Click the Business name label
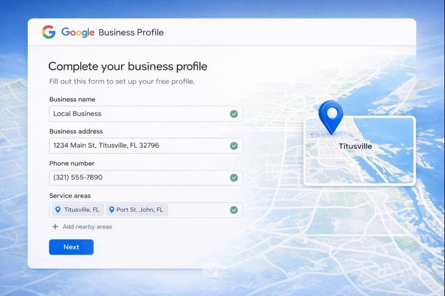445x296 pixels. pos(72,99)
